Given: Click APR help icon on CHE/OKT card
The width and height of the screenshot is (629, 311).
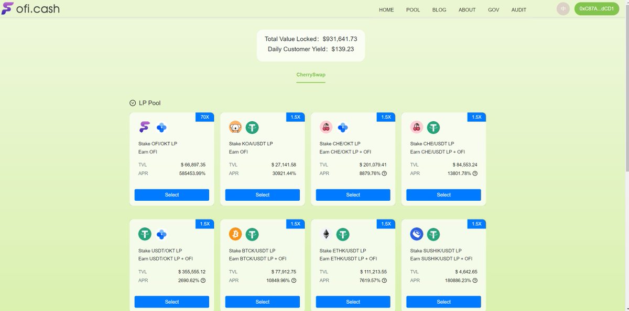Looking at the screenshot, I should coord(384,174).
